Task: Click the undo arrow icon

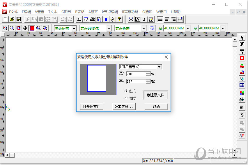Action: coord(63,19)
